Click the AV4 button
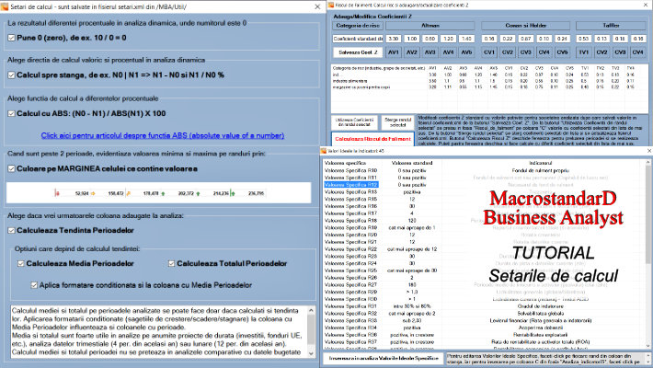The image size is (653, 368). tap(448, 52)
